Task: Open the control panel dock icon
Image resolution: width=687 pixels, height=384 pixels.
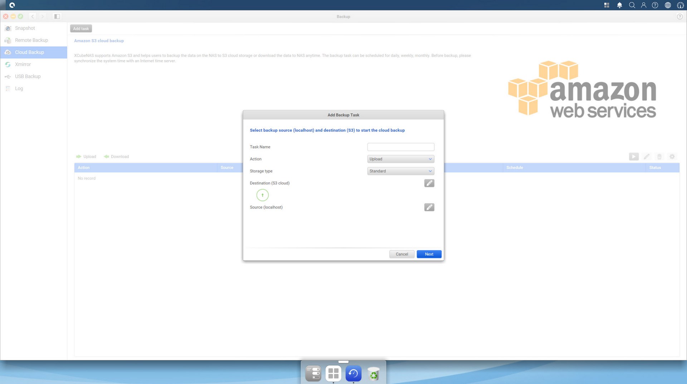Action: click(x=313, y=374)
